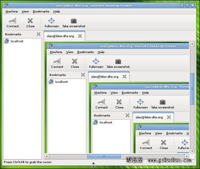Open Help menu in second nested window
This screenshot has width=200, height=169.
(101, 52)
